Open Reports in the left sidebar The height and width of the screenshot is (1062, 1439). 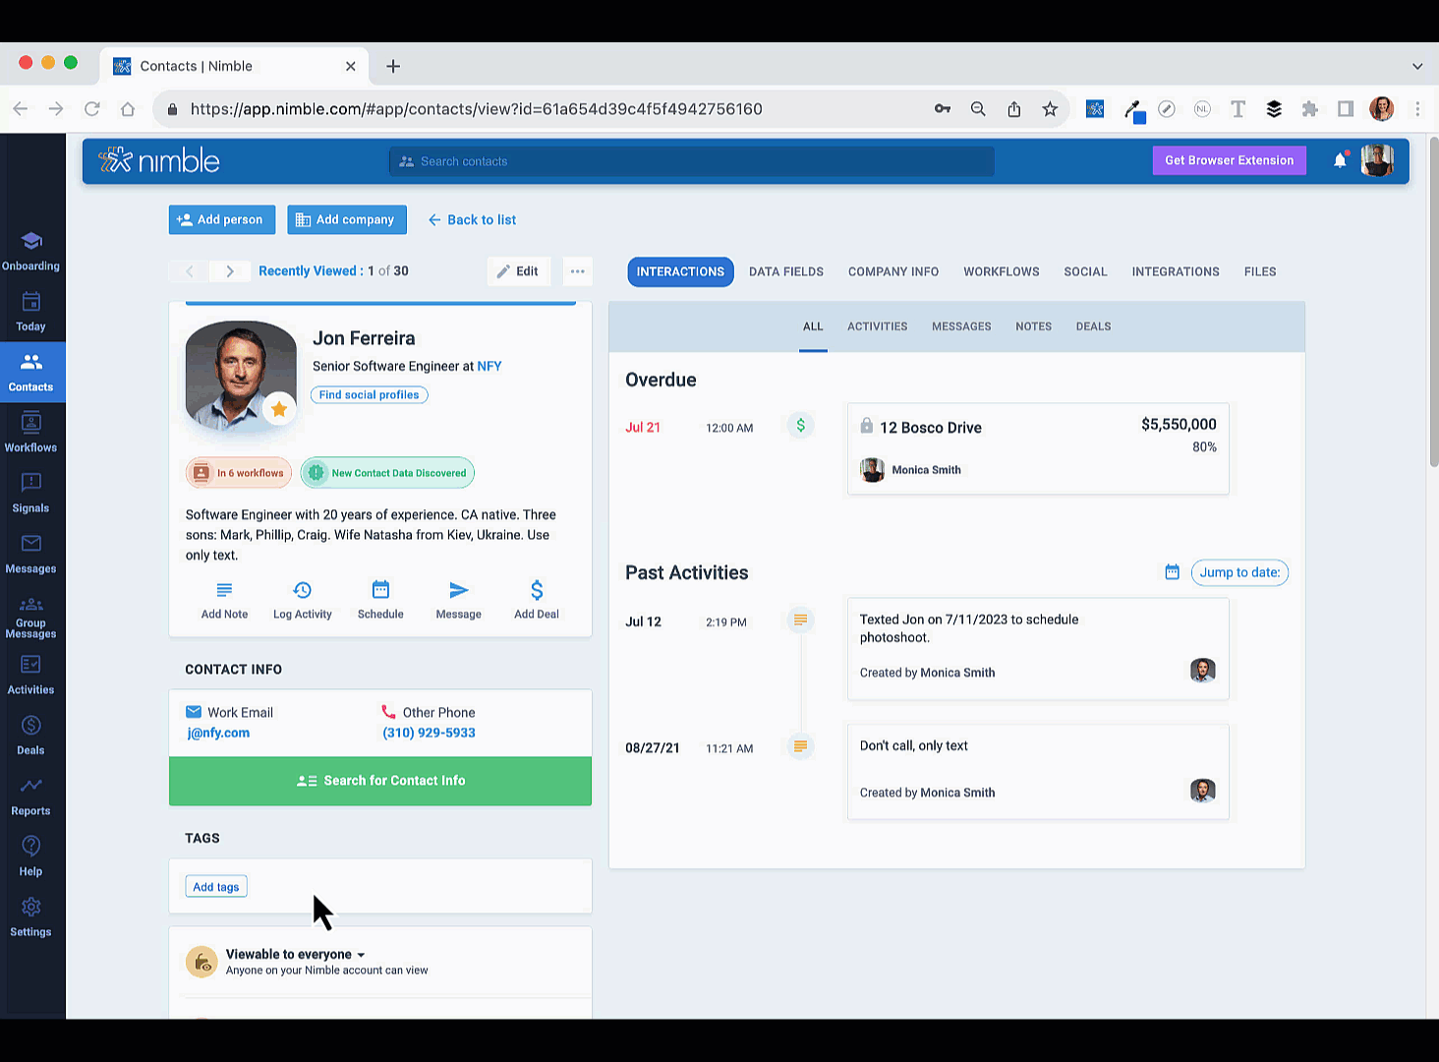tap(30, 796)
